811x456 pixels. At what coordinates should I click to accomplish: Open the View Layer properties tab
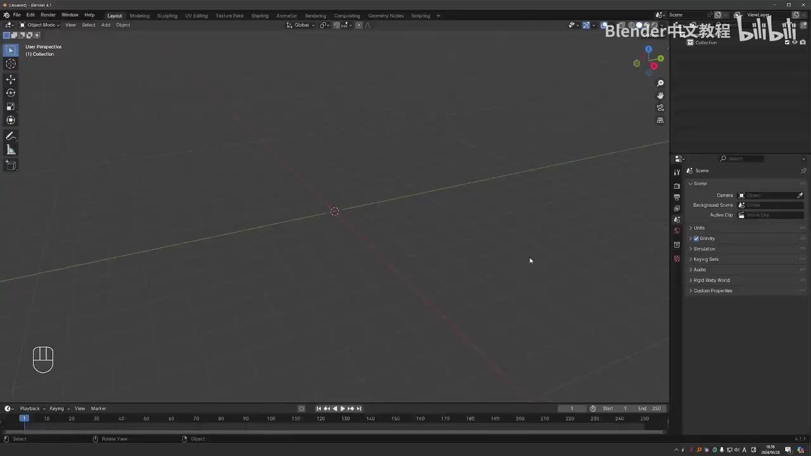coord(677,208)
